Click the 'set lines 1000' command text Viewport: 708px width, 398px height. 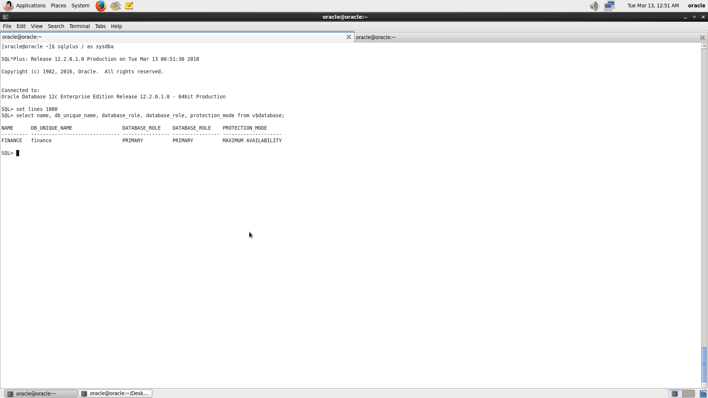coord(37,109)
